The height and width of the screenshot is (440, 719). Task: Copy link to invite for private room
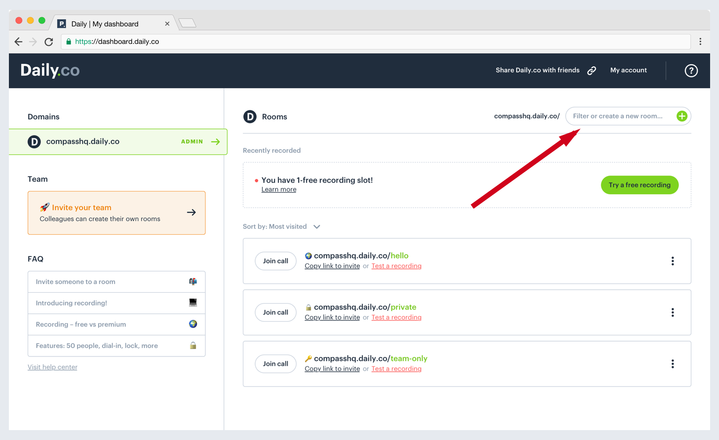pos(332,317)
